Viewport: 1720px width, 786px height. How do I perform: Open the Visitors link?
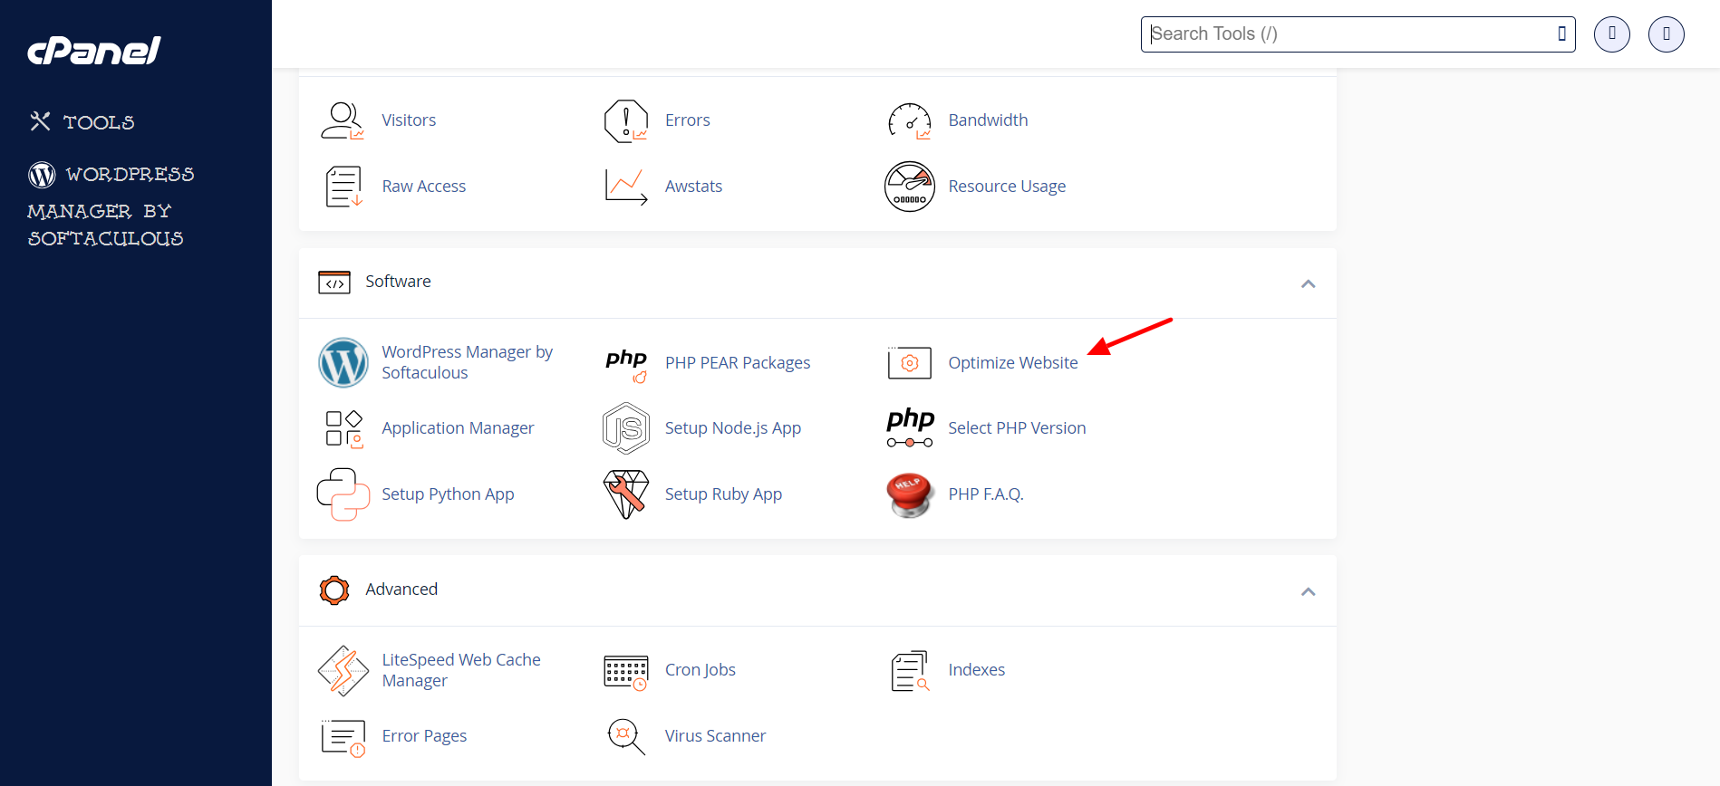409,120
